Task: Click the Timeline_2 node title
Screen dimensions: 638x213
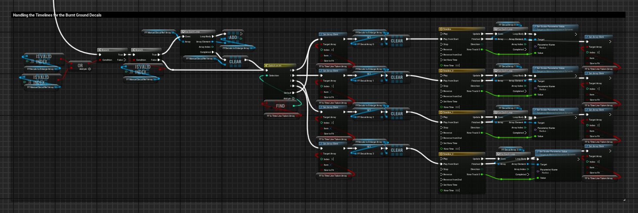Action: coord(460,154)
